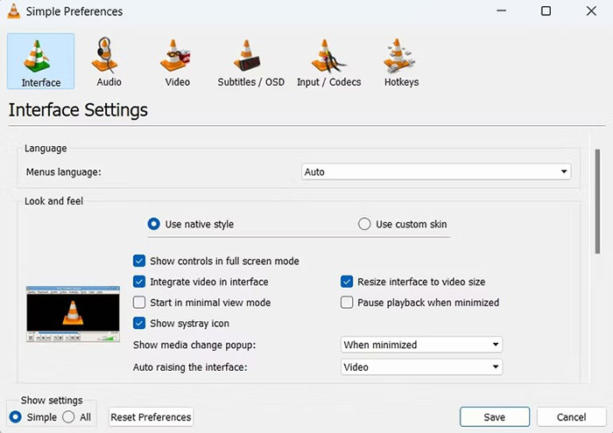The width and height of the screenshot is (613, 433).
Task: Expand Auto raising the interface dropdown
Action: pos(420,367)
